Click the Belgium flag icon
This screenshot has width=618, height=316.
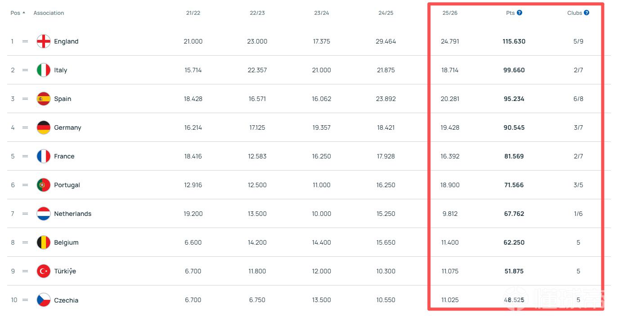[x=44, y=242]
